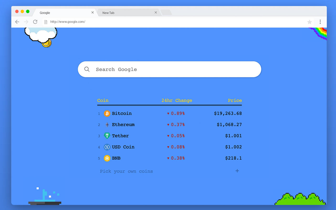Image resolution: width=336 pixels, height=210 pixels.
Task: Focus the address bar URL
Action: pyautogui.click(x=68, y=22)
